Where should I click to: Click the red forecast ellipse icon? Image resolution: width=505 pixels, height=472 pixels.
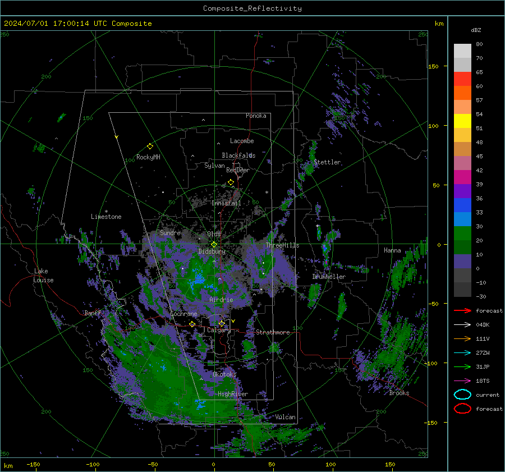462,409
